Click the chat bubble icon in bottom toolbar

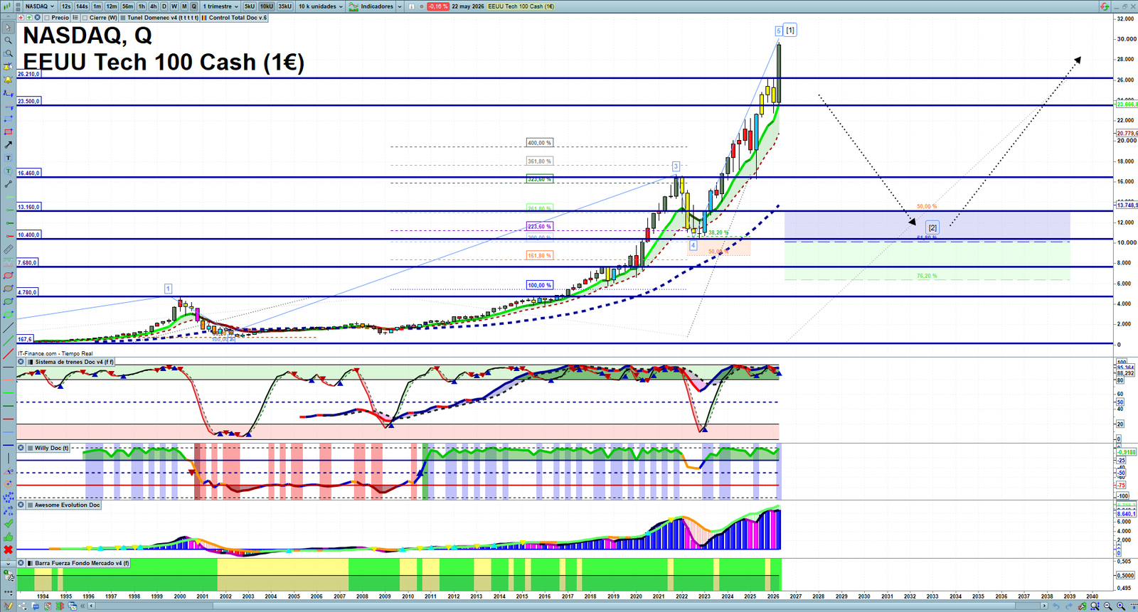35,606
